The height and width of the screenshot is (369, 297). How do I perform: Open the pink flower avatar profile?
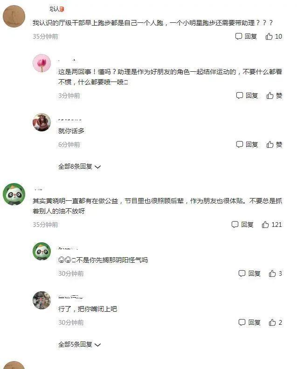click(41, 63)
